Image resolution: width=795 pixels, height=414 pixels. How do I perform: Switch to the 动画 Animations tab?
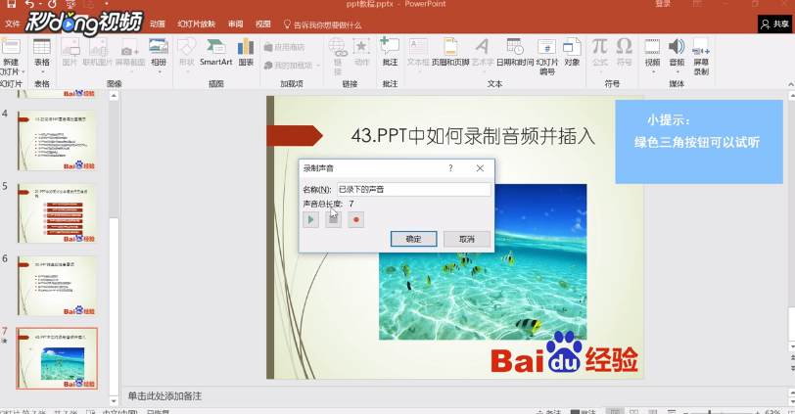pyautogui.click(x=158, y=23)
